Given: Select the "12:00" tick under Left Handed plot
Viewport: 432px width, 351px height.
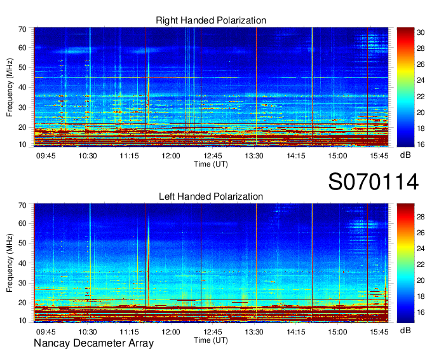Looking at the screenshot, I should coord(171,332).
